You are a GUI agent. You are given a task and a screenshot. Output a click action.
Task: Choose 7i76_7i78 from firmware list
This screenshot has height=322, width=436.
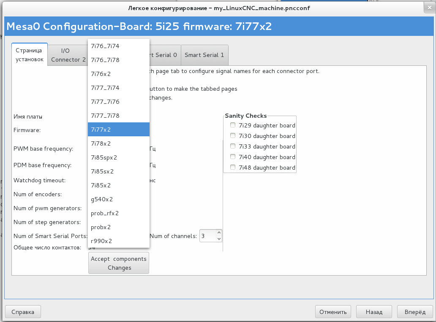119,60
